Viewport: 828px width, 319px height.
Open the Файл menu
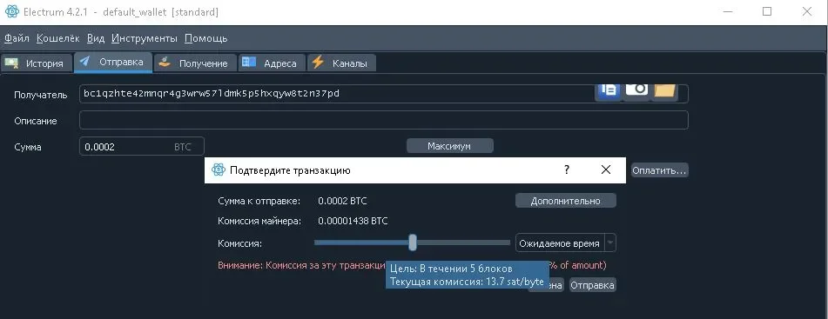[x=17, y=38]
